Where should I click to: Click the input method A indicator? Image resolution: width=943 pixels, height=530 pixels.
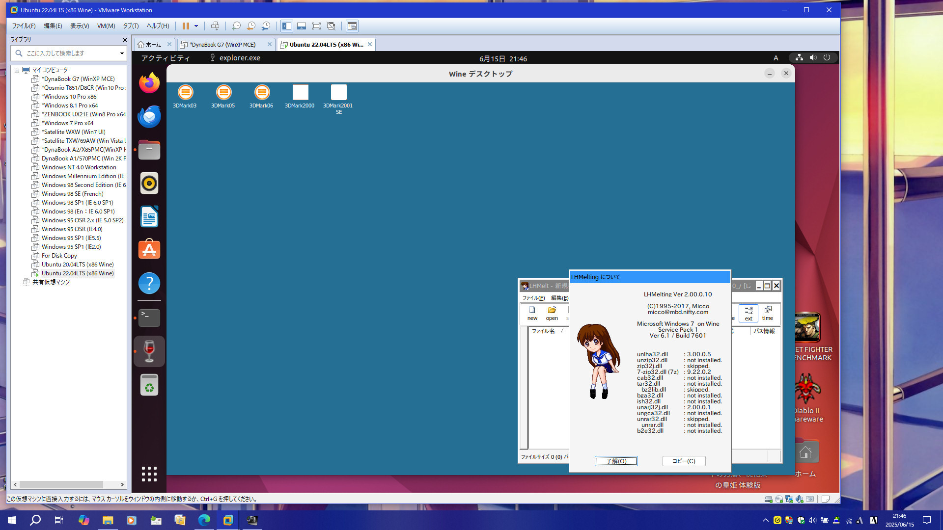tap(776, 58)
